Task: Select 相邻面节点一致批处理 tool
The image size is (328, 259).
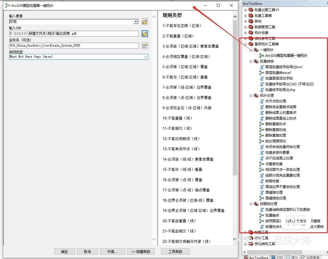Action: (x=282, y=170)
